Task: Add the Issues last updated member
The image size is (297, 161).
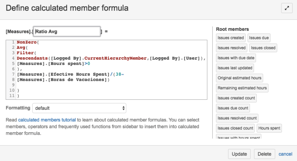Action: point(235,68)
